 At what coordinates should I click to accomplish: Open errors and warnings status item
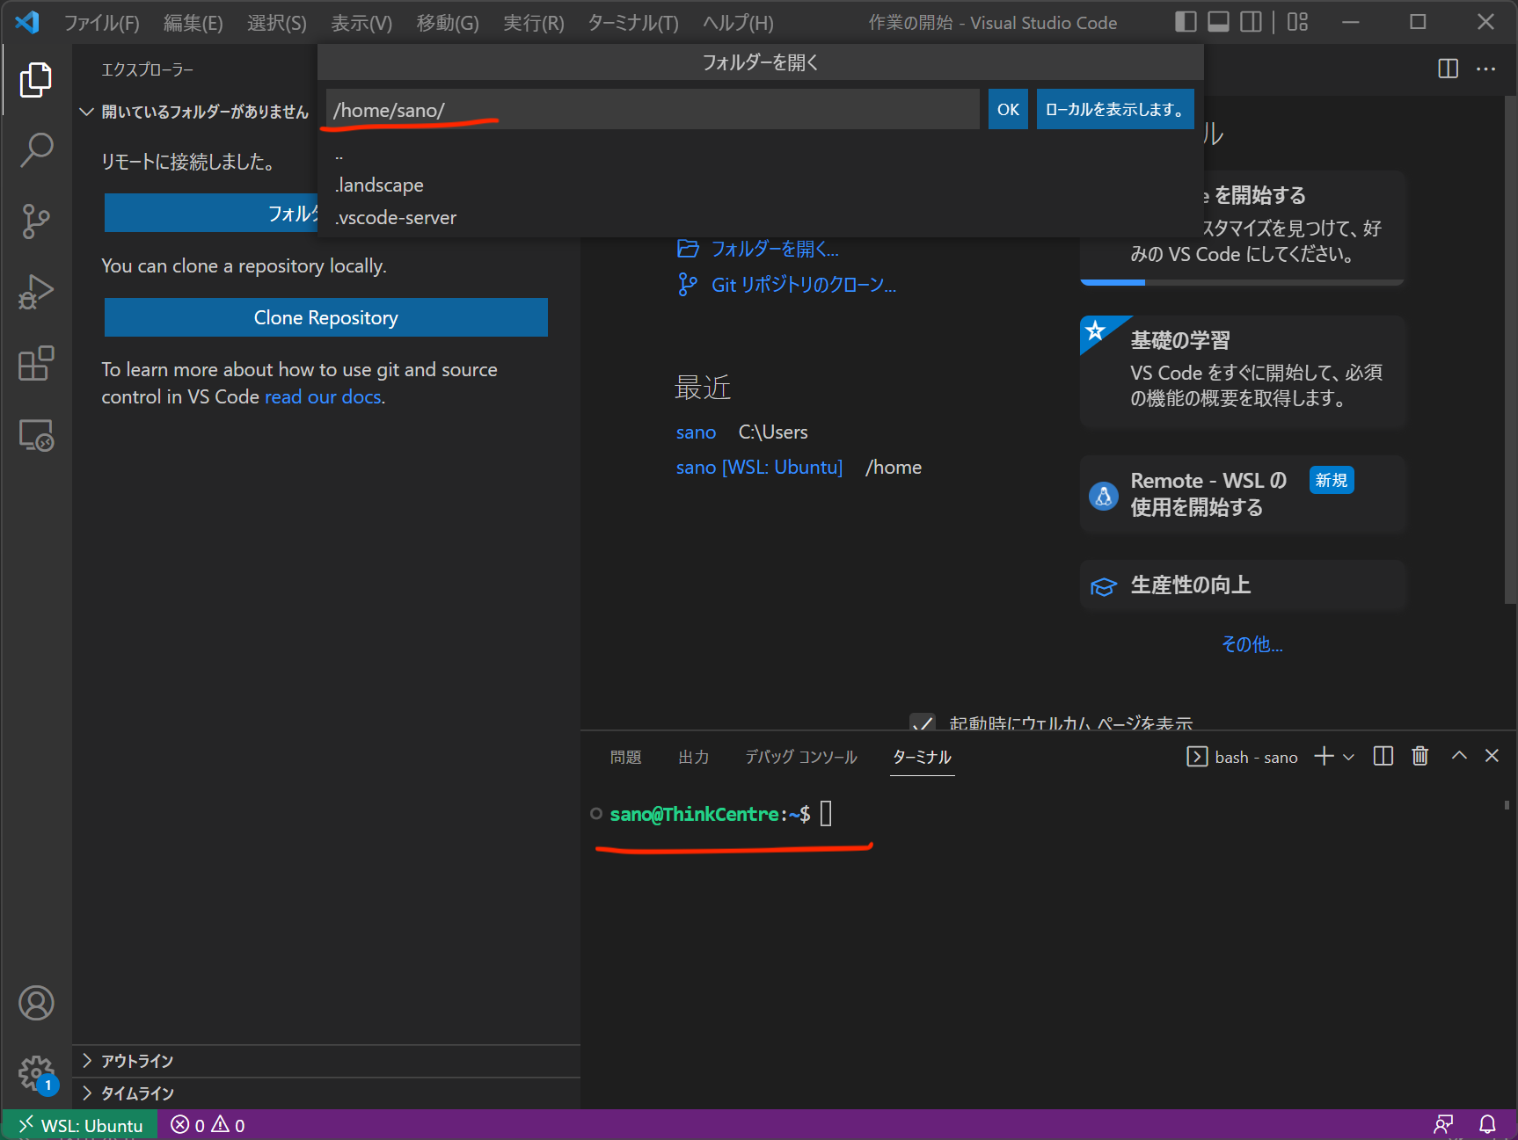[x=208, y=1125]
